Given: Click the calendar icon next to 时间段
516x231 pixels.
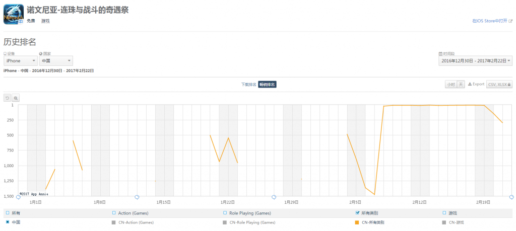Looking at the screenshot, I should tap(440, 53).
